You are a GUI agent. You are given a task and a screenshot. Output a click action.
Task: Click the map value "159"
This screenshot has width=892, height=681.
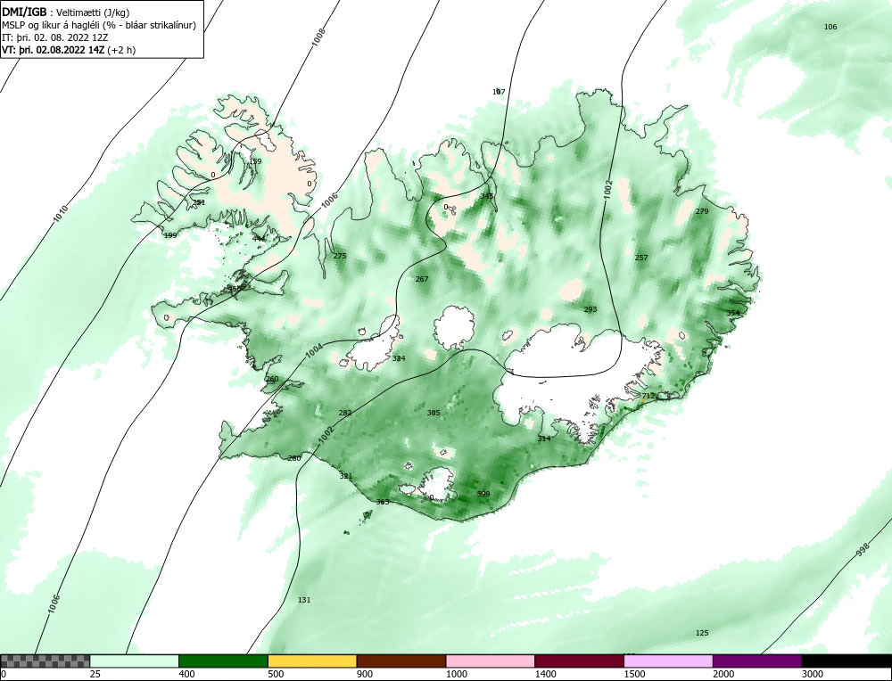pyautogui.click(x=255, y=161)
